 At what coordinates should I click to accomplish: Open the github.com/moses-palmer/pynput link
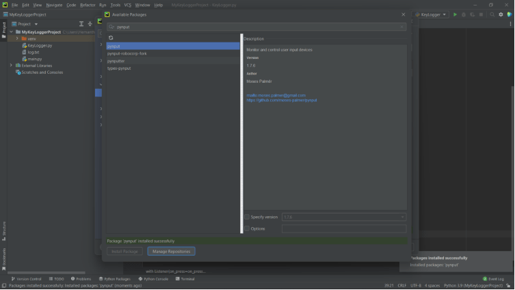(282, 100)
